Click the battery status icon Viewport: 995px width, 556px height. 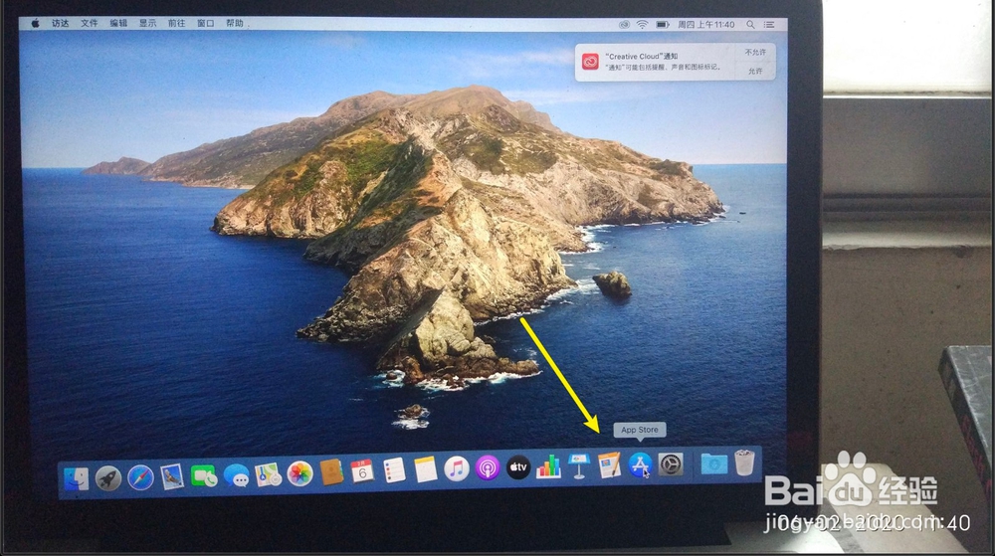tap(663, 25)
